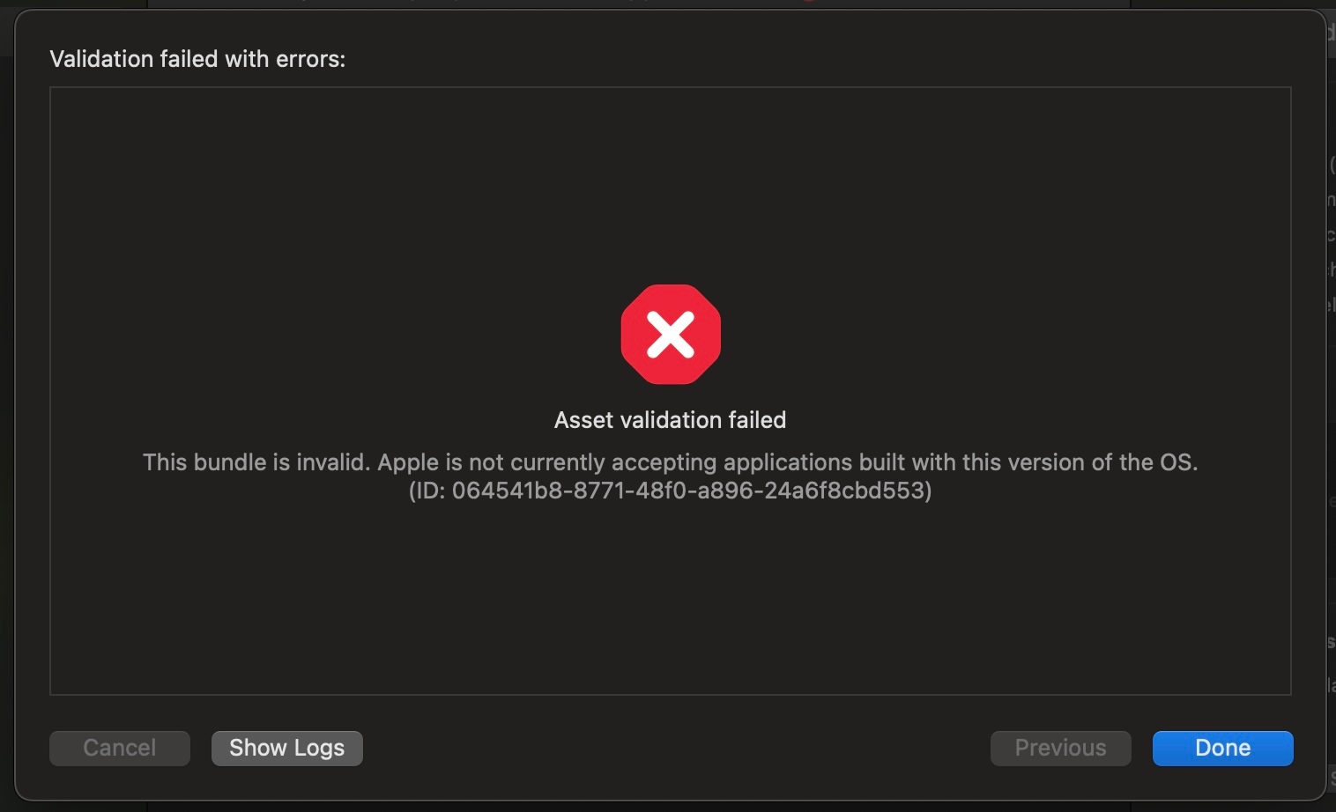Go back with the Previous button
The width and height of the screenshot is (1336, 812).
click(x=1060, y=748)
